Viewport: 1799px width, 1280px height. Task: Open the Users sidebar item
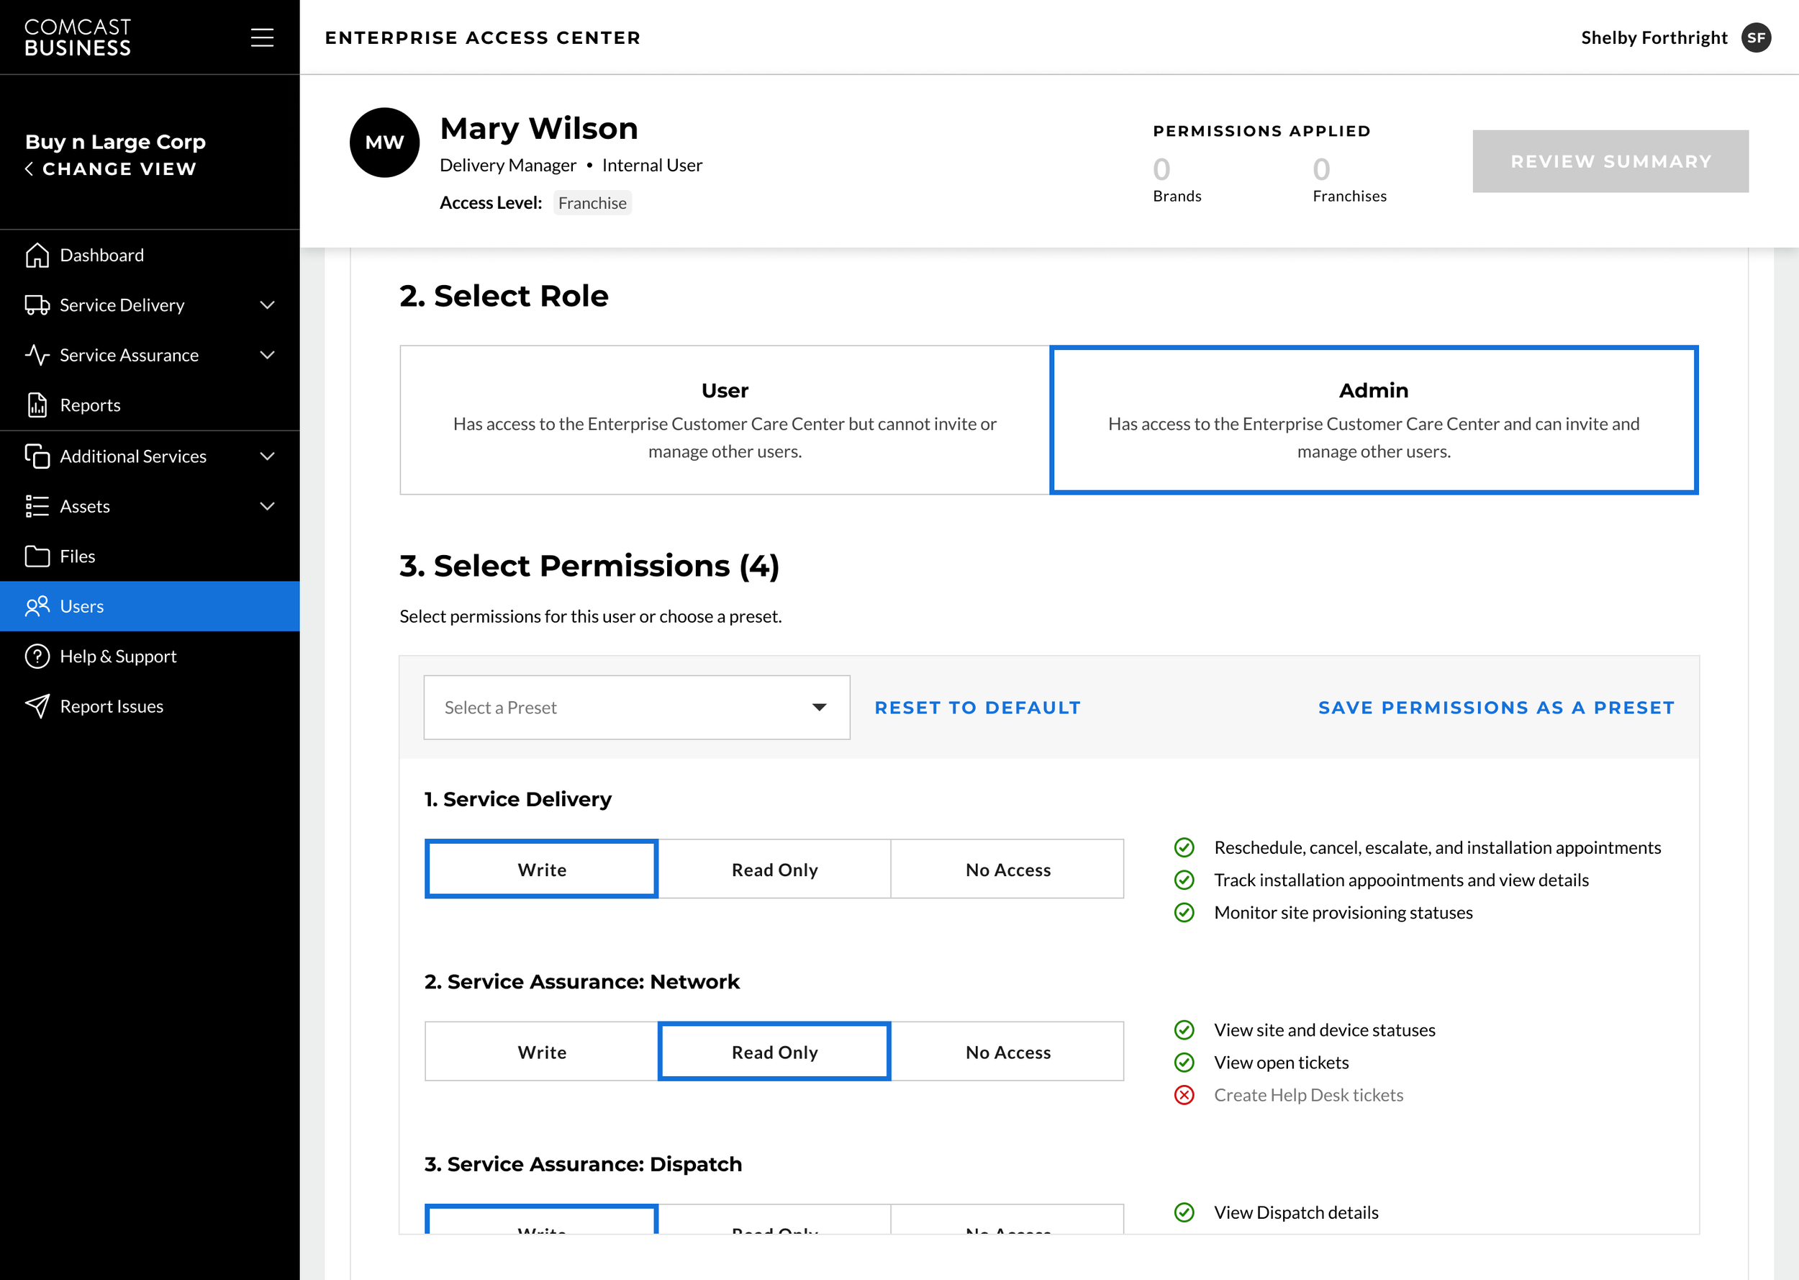pos(82,606)
